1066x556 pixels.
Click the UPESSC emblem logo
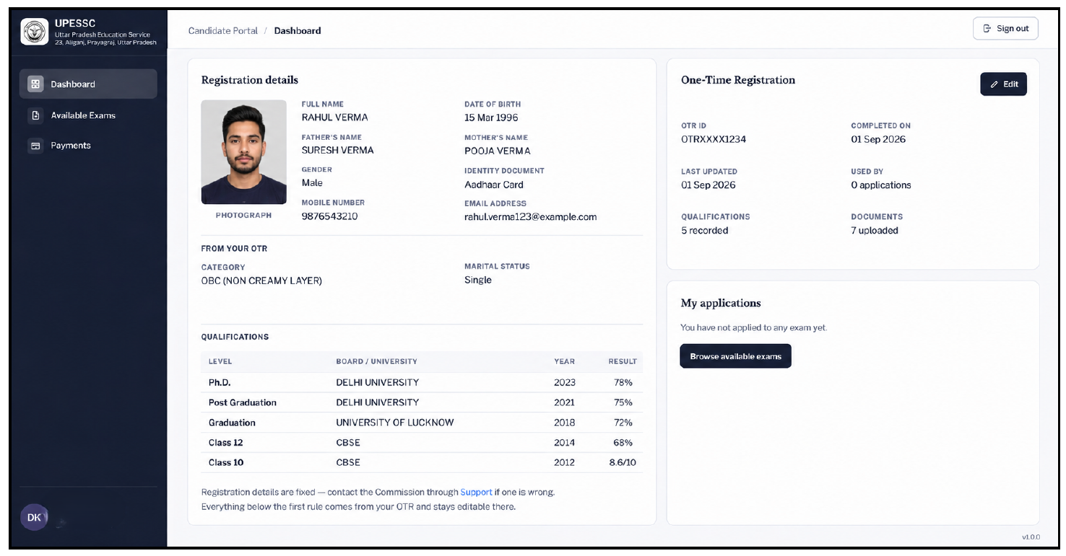[x=35, y=31]
